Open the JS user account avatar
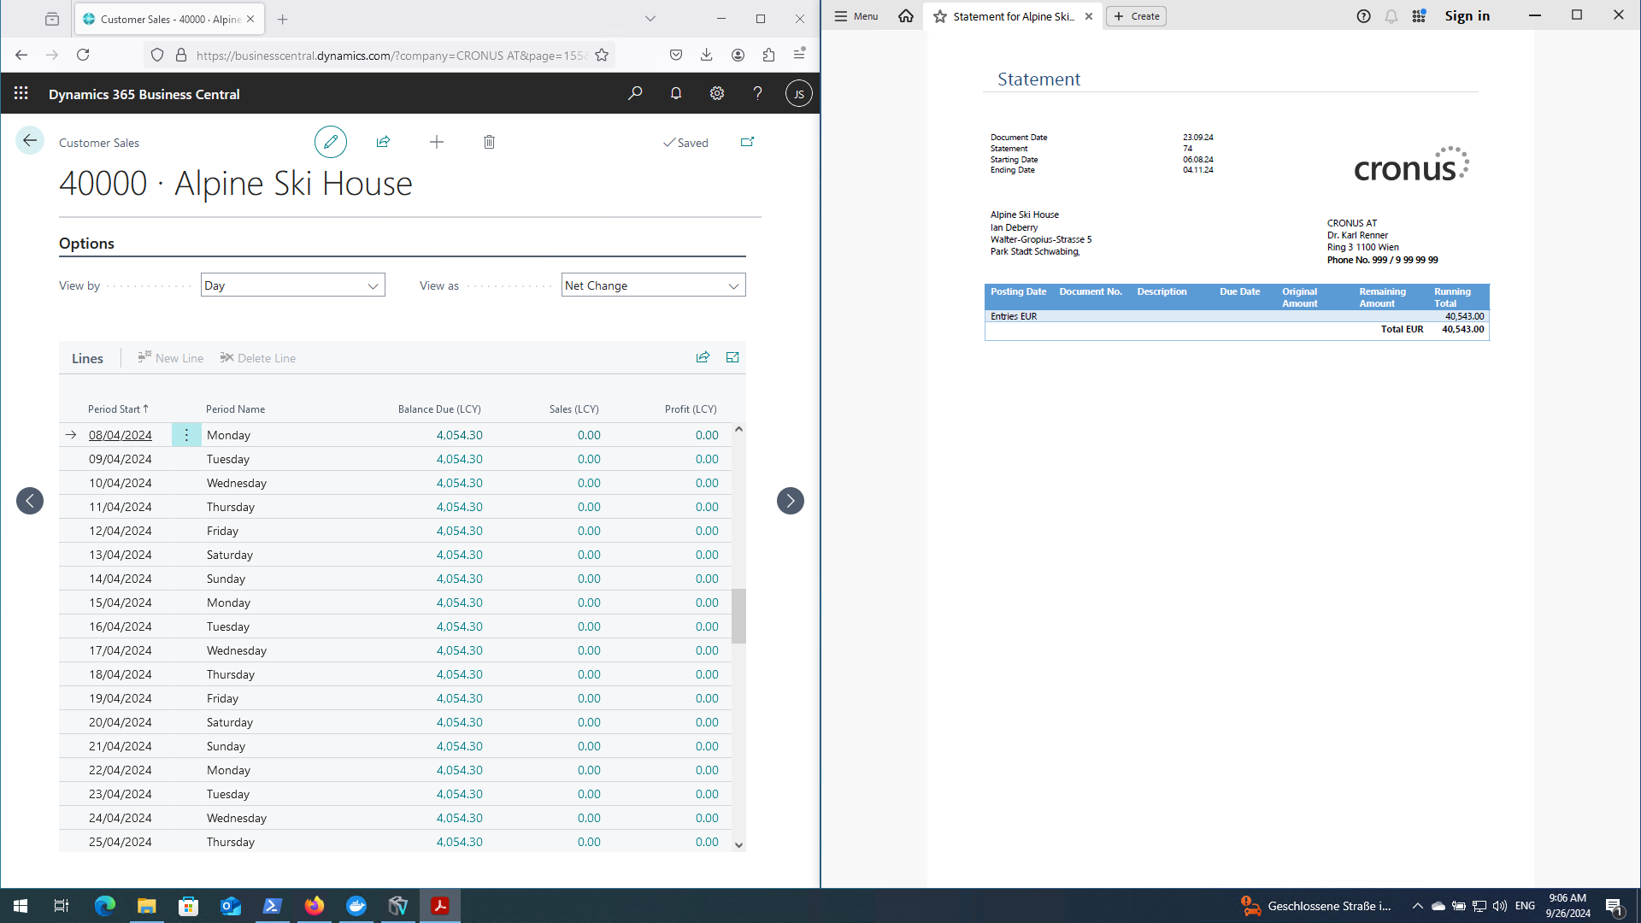 pyautogui.click(x=799, y=93)
